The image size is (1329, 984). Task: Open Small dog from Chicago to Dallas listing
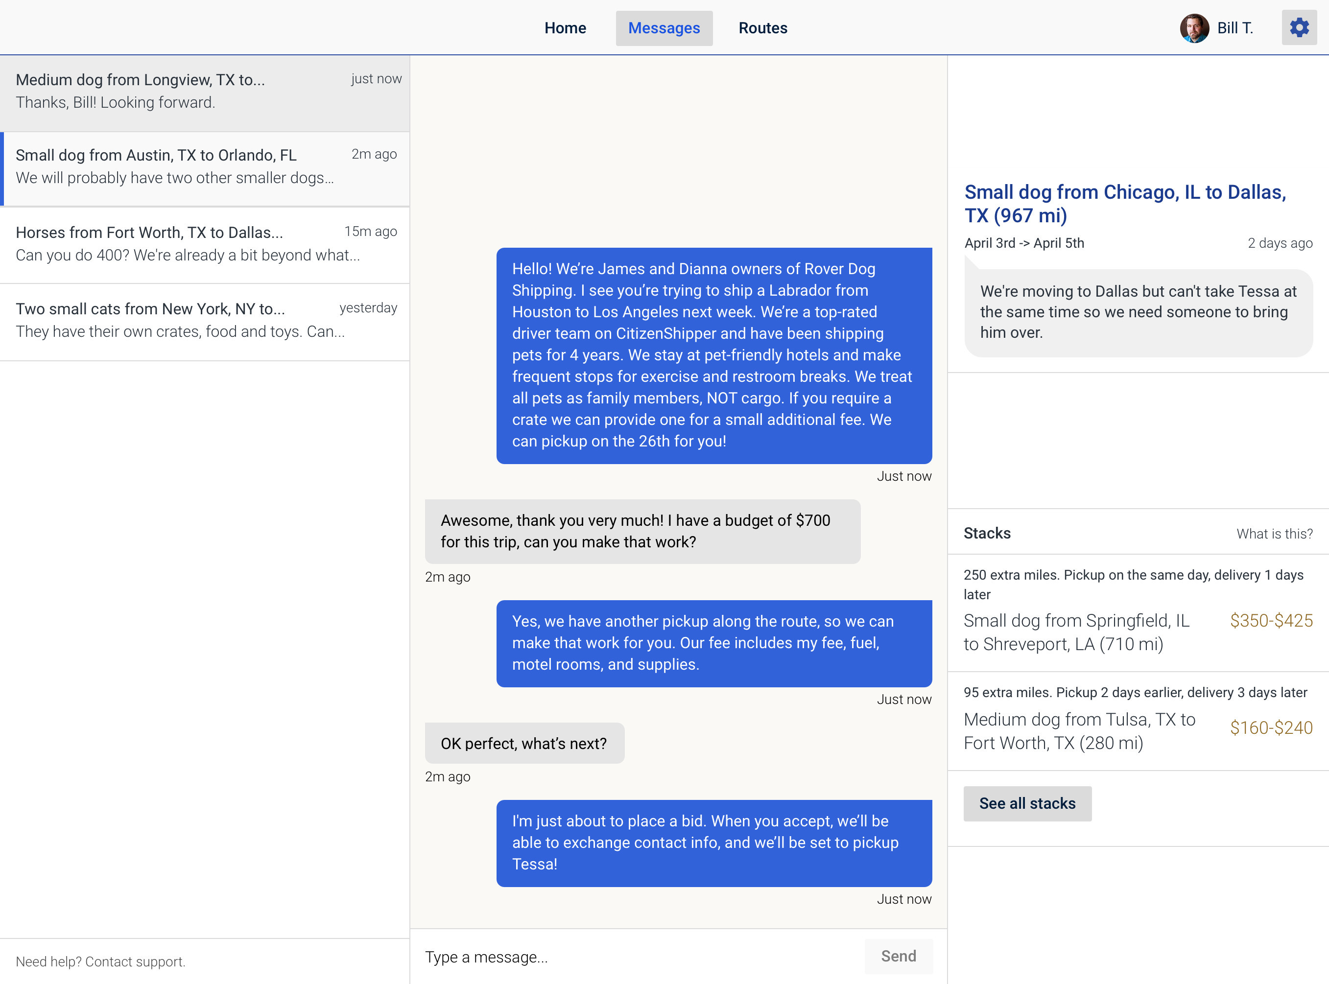coord(1125,204)
